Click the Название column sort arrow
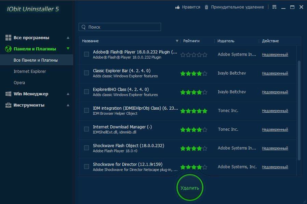Screen dimensions: 307x204 (x=177, y=41)
